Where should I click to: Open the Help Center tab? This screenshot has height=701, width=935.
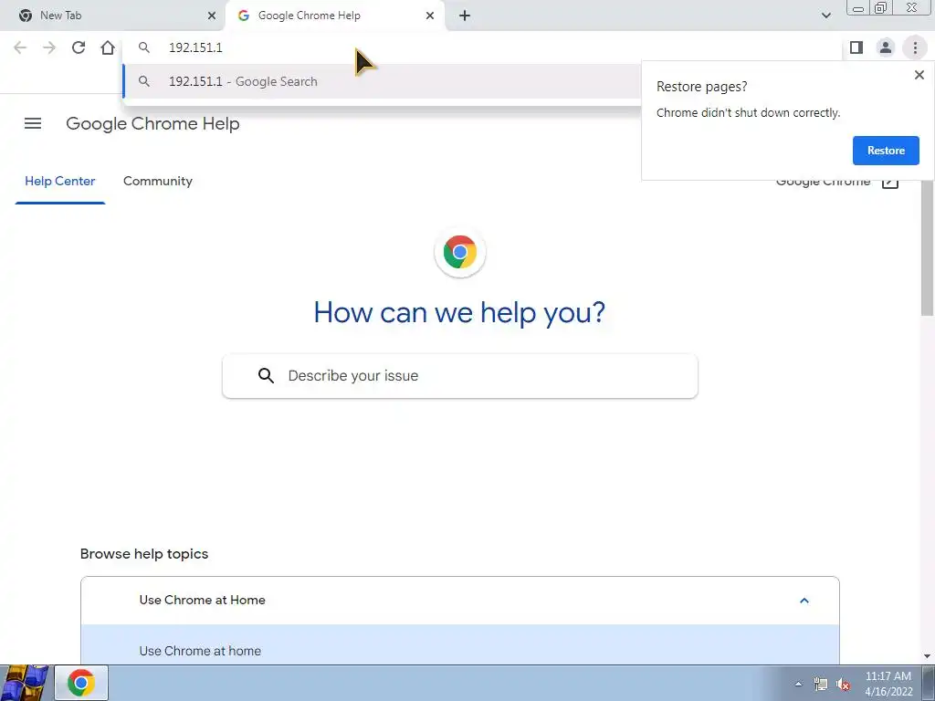pos(60,182)
